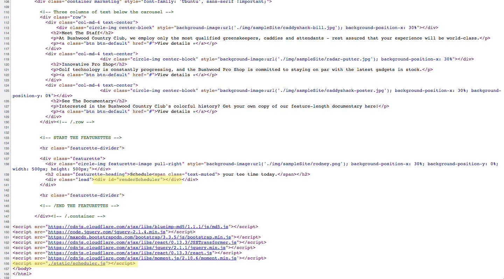The width and height of the screenshot is (504, 279).
Task: Click the closing </html> tag
Action: 22,274
